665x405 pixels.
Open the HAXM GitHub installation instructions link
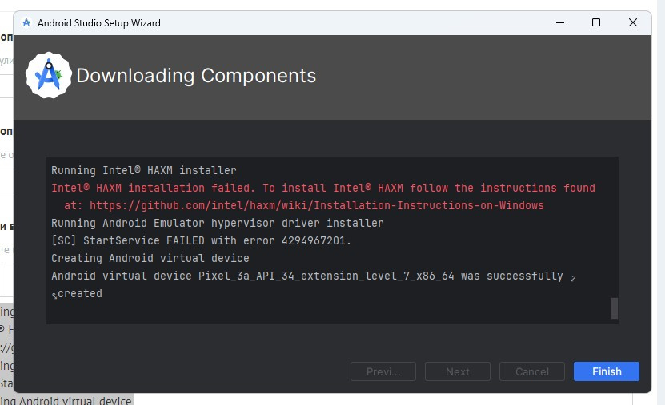click(x=316, y=205)
